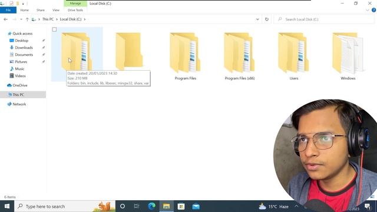This screenshot has height=212, width=377.
Task: Expand chevron between This PC and Local Disk
Action: coord(57,19)
